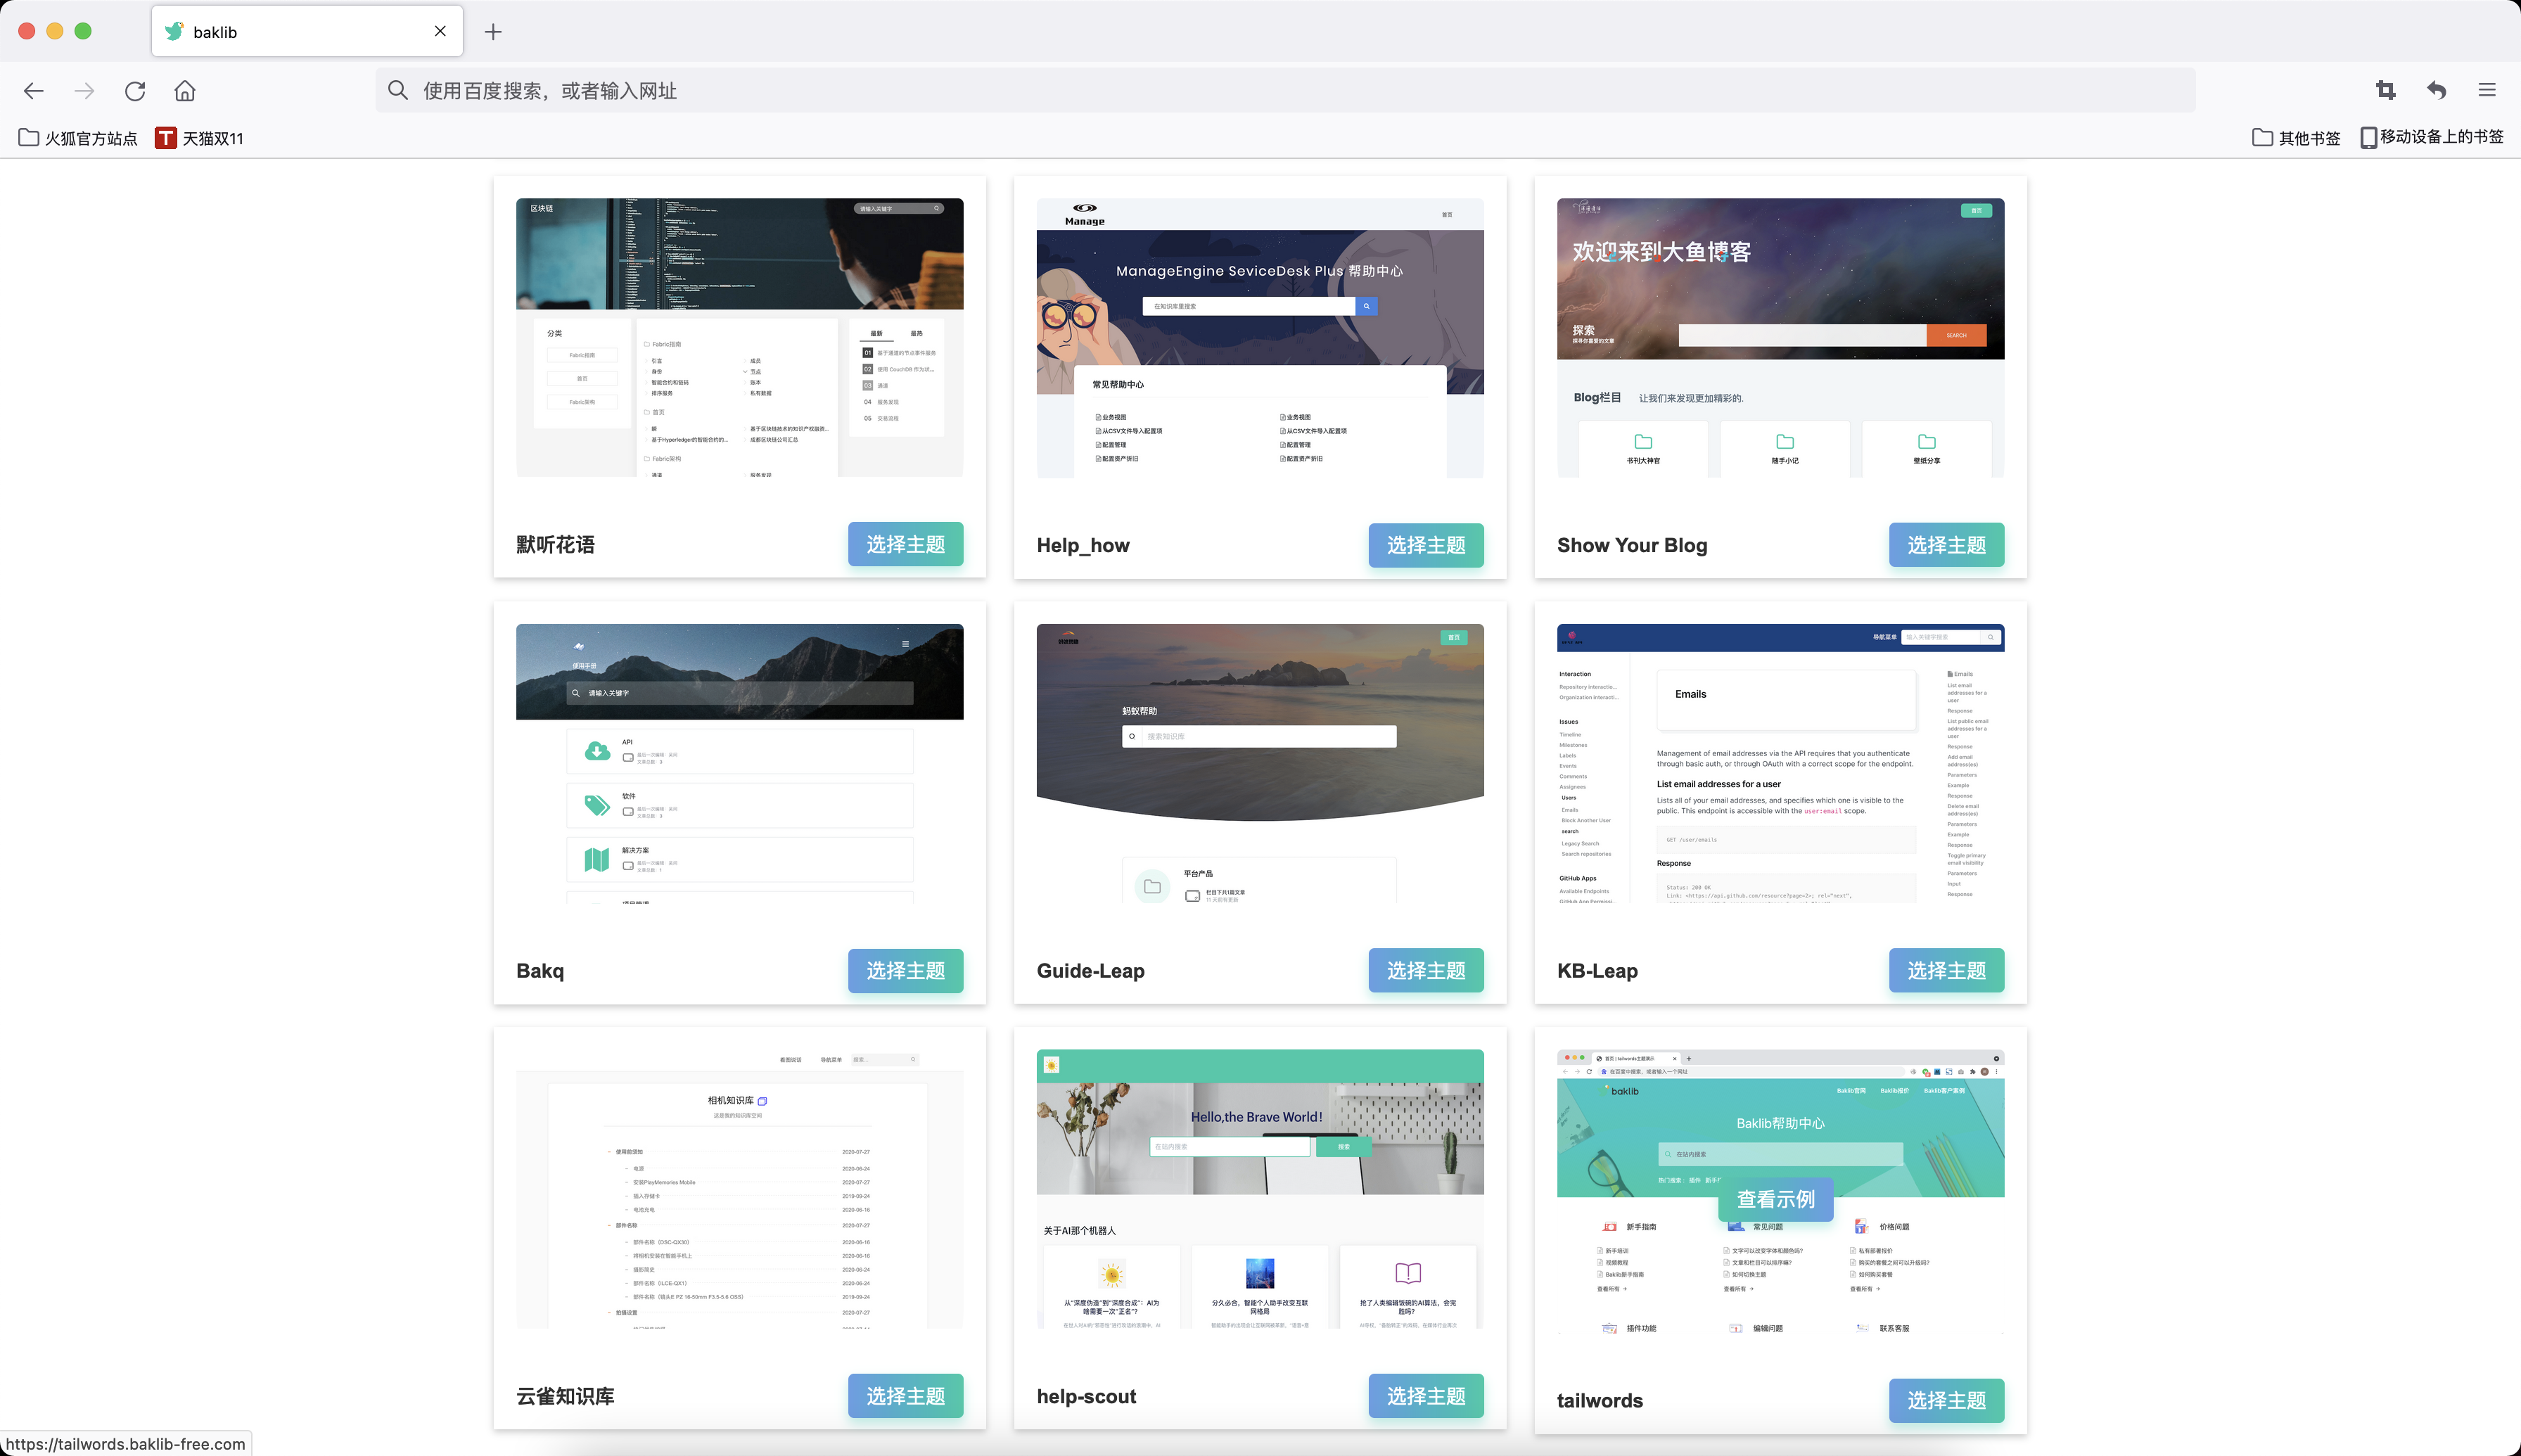The image size is (2521, 1456).
Task: Click the address bar search field
Action: [x=1285, y=91]
